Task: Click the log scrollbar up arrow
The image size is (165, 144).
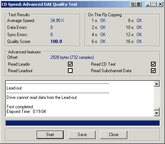Action: pyautogui.click(x=157, y=84)
